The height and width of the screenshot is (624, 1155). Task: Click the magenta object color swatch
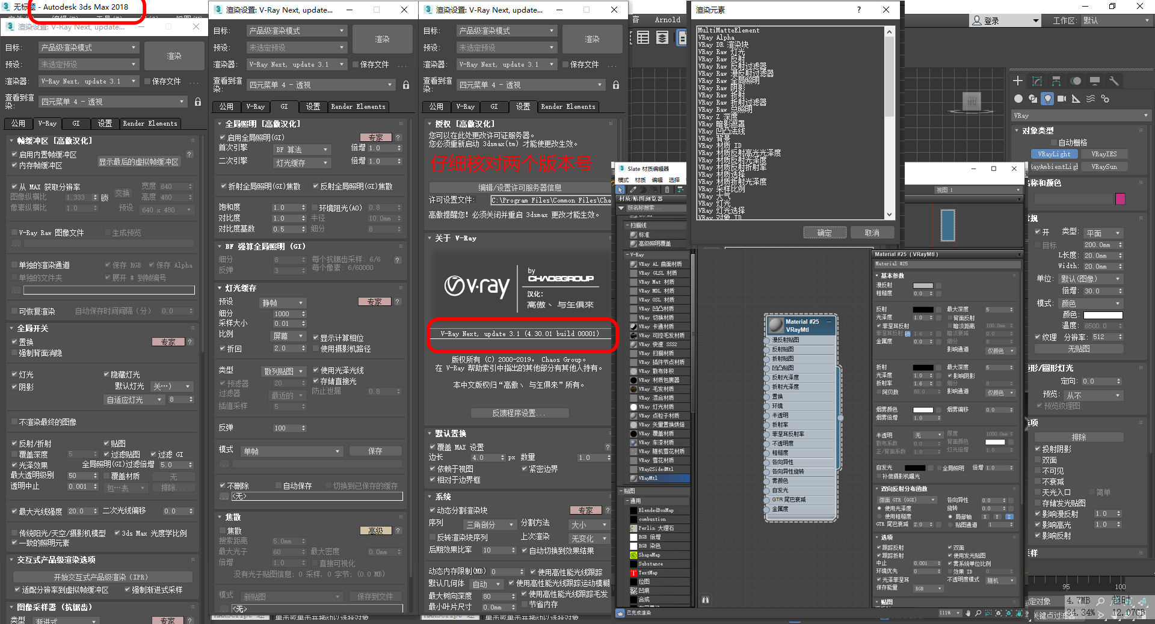[1120, 199]
